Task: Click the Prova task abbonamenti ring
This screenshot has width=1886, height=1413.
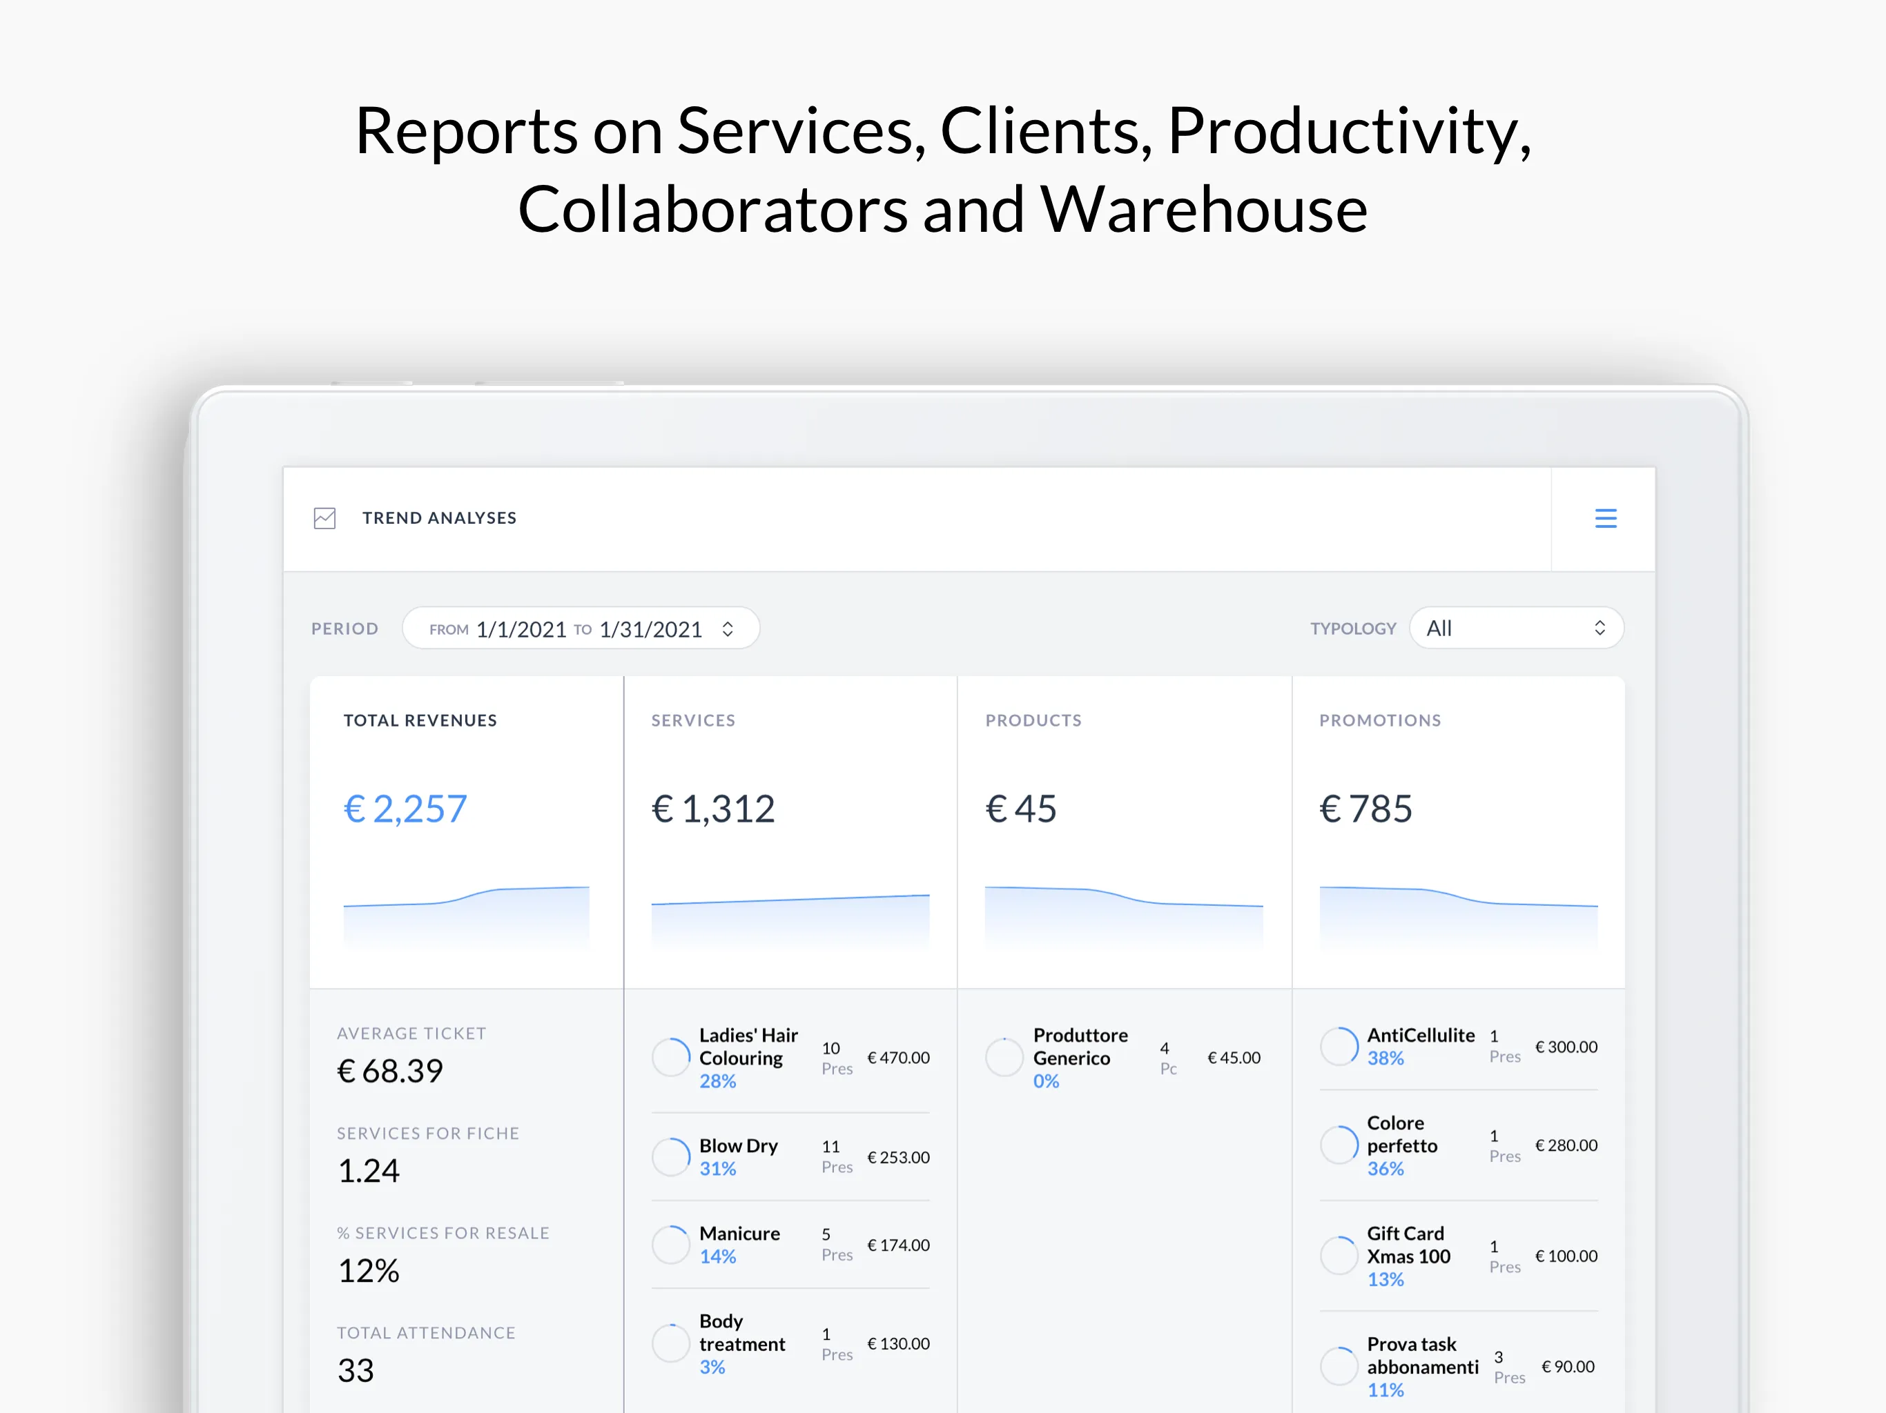Action: click(1339, 1366)
